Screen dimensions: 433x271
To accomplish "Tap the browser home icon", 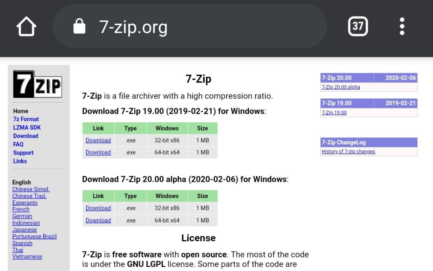I will pos(26,26).
